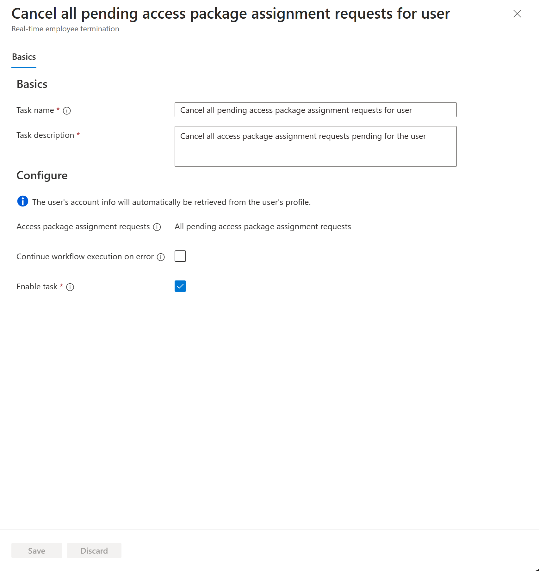The height and width of the screenshot is (571, 539).
Task: Focus the Task name text field
Action: pos(315,110)
